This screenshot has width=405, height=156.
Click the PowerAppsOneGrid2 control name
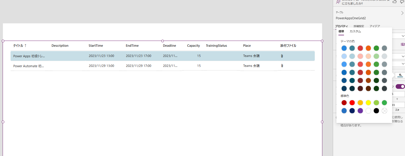[351, 18]
